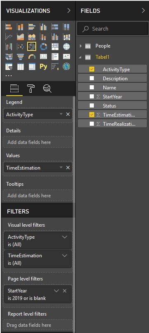
Task: Check the Description field checkbox
Action: (92, 78)
